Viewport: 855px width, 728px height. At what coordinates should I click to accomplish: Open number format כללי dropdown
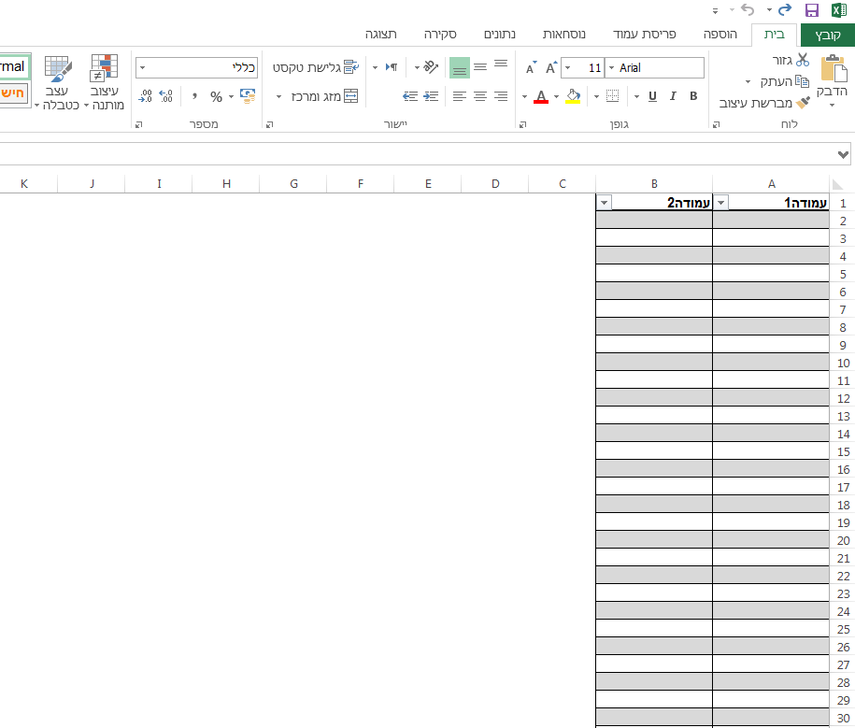tap(142, 67)
